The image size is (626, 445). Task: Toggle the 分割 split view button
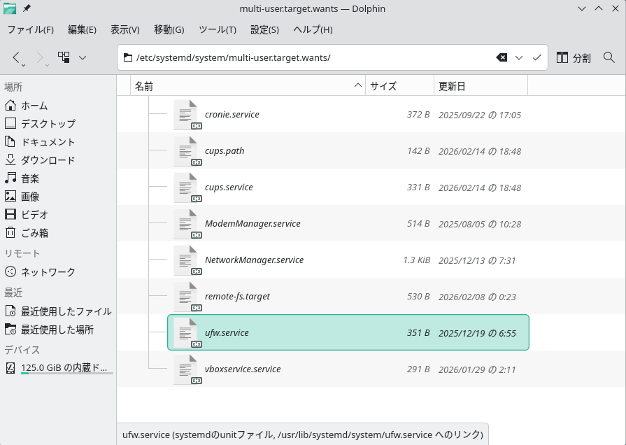click(x=574, y=57)
